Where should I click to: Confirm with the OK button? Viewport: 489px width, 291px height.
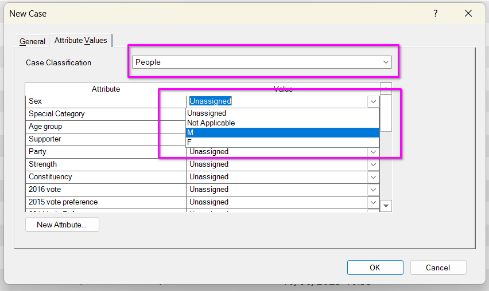pos(375,268)
